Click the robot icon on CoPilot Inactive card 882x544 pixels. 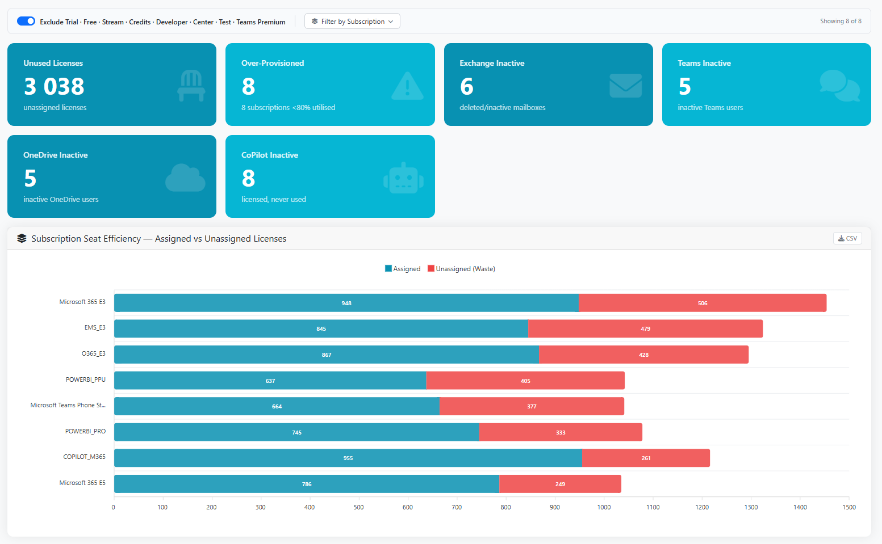coord(403,178)
